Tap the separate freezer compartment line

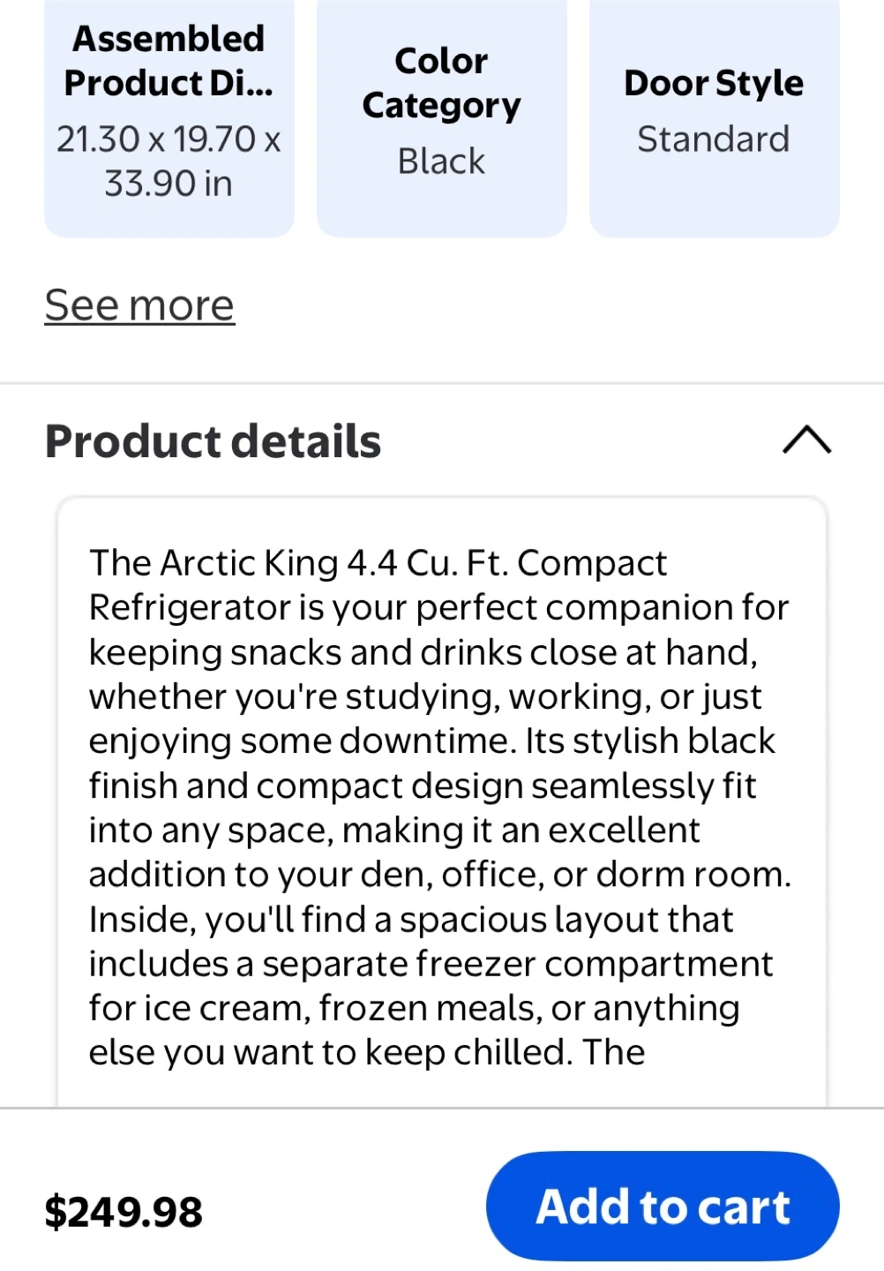tap(431, 964)
